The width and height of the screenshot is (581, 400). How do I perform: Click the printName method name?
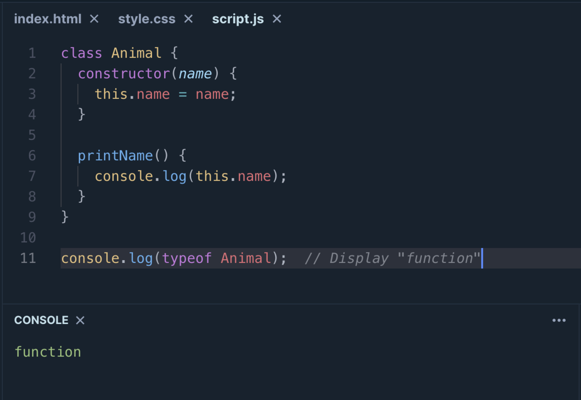(115, 155)
